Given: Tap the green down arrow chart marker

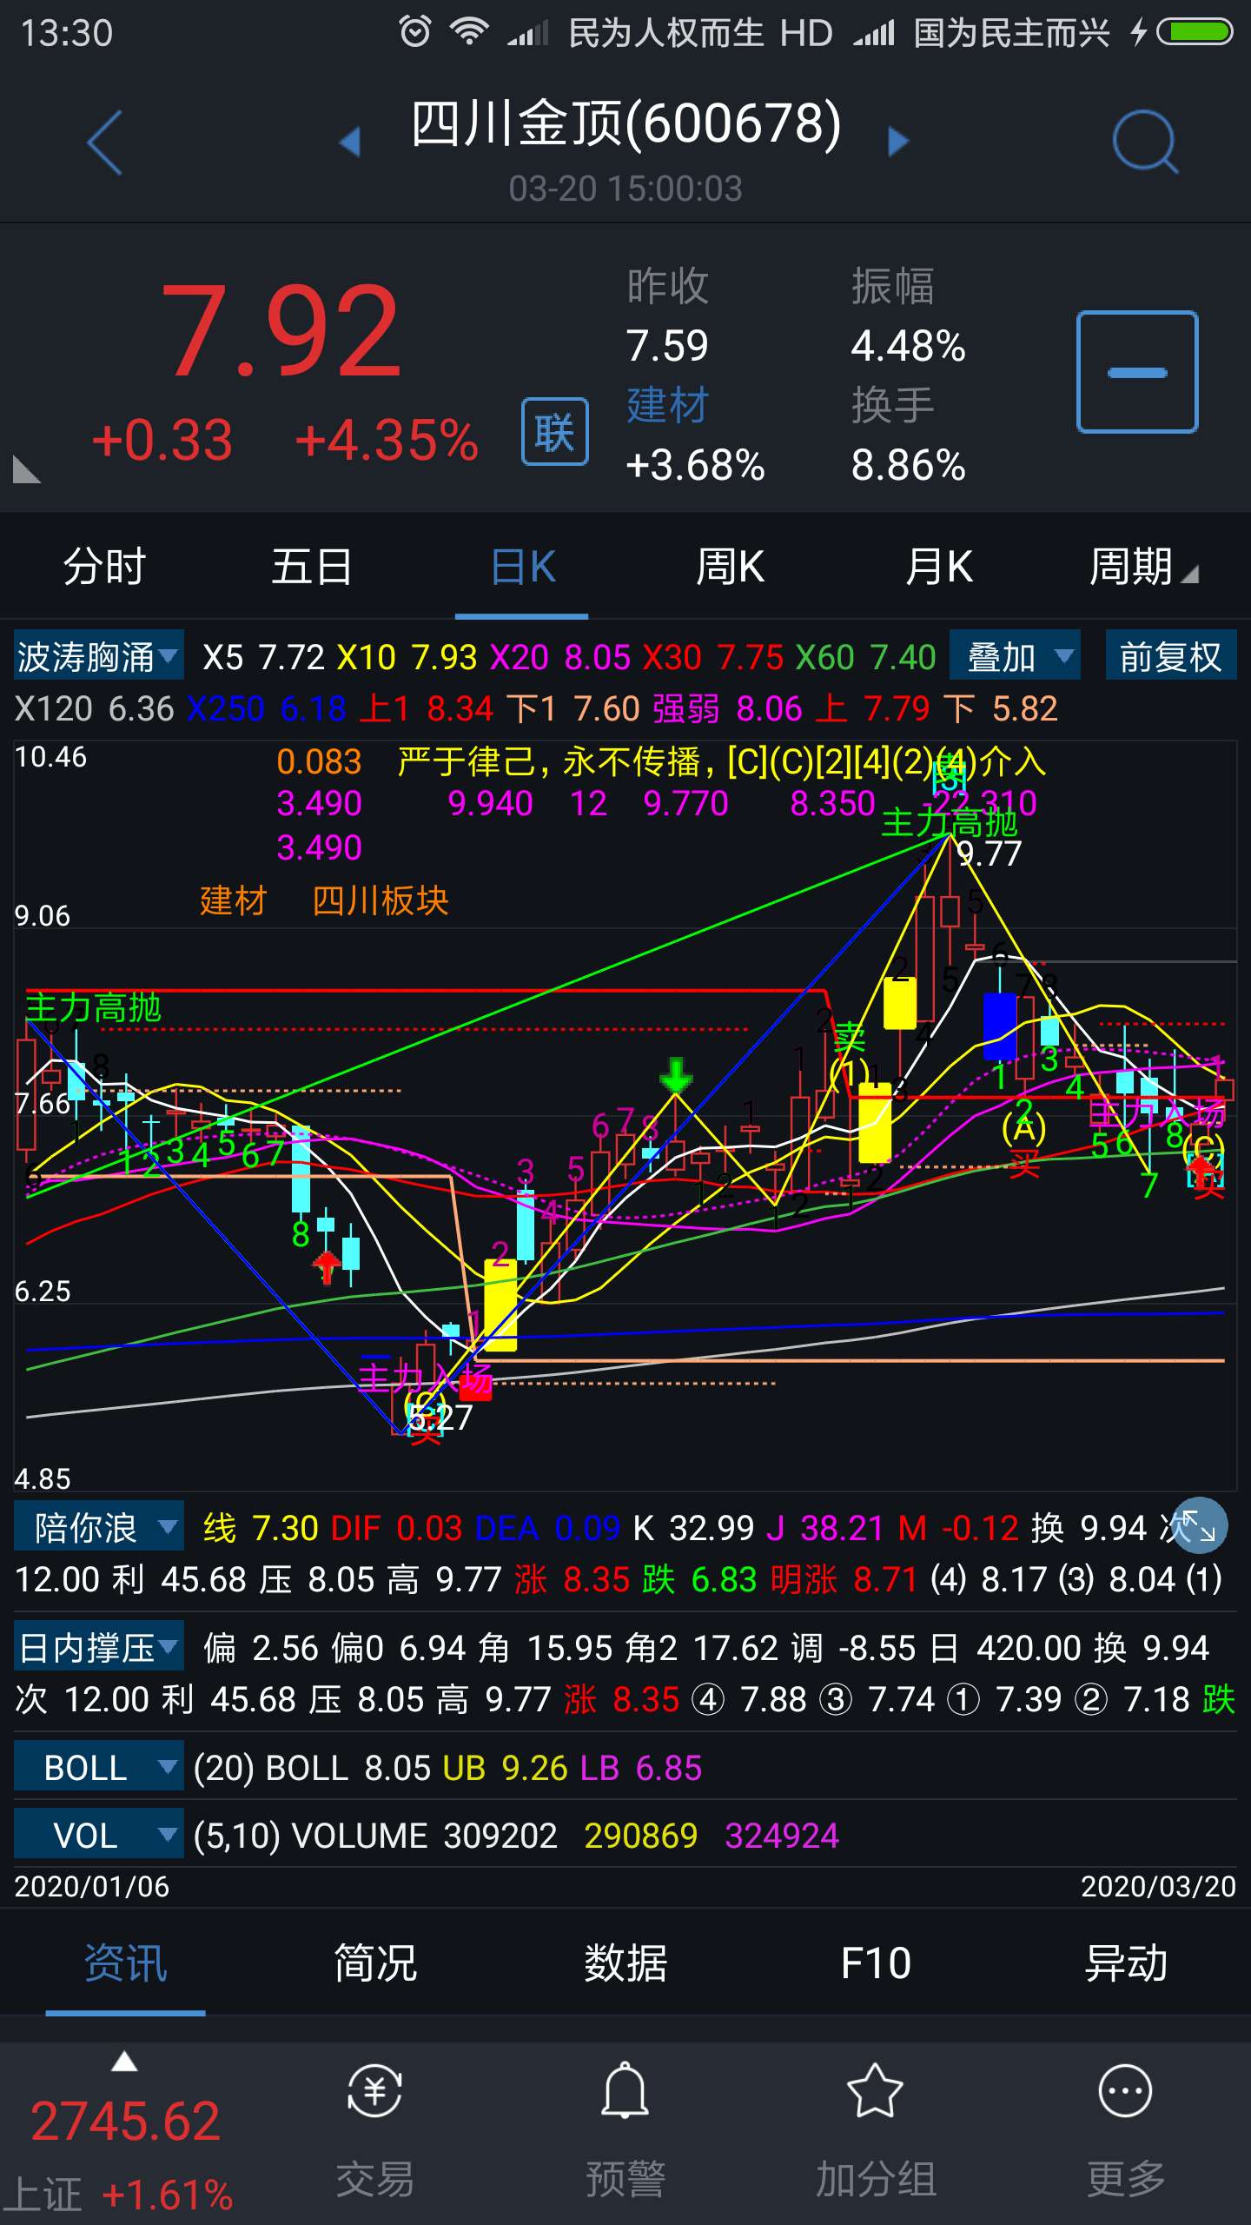Looking at the screenshot, I should [676, 1075].
